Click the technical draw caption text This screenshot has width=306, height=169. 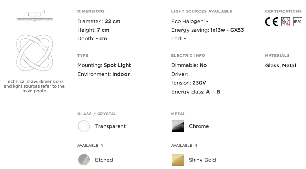coord(34,86)
